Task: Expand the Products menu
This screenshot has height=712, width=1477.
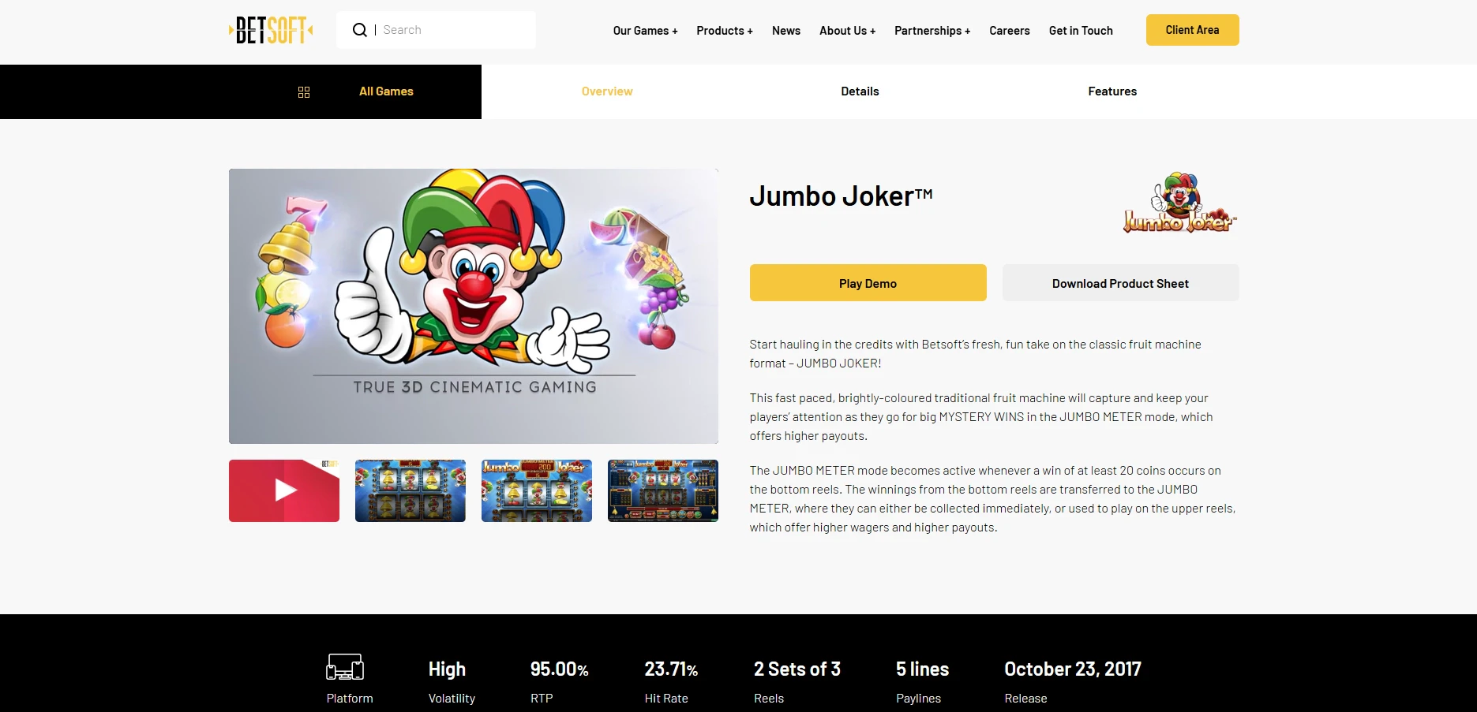Action: (x=724, y=31)
